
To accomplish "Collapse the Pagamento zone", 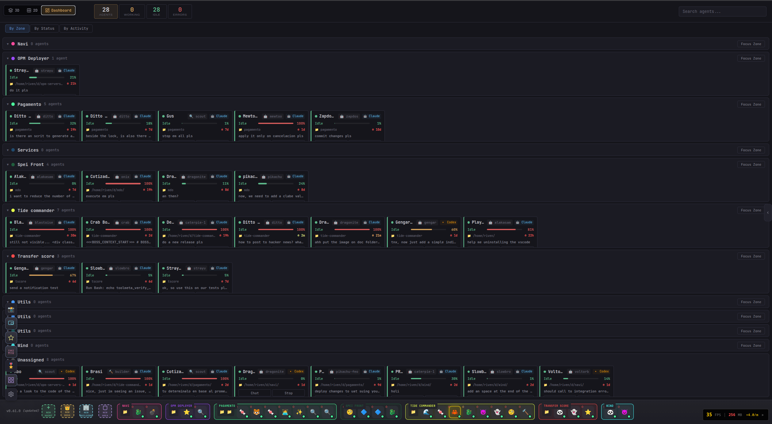I will pos(8,104).
